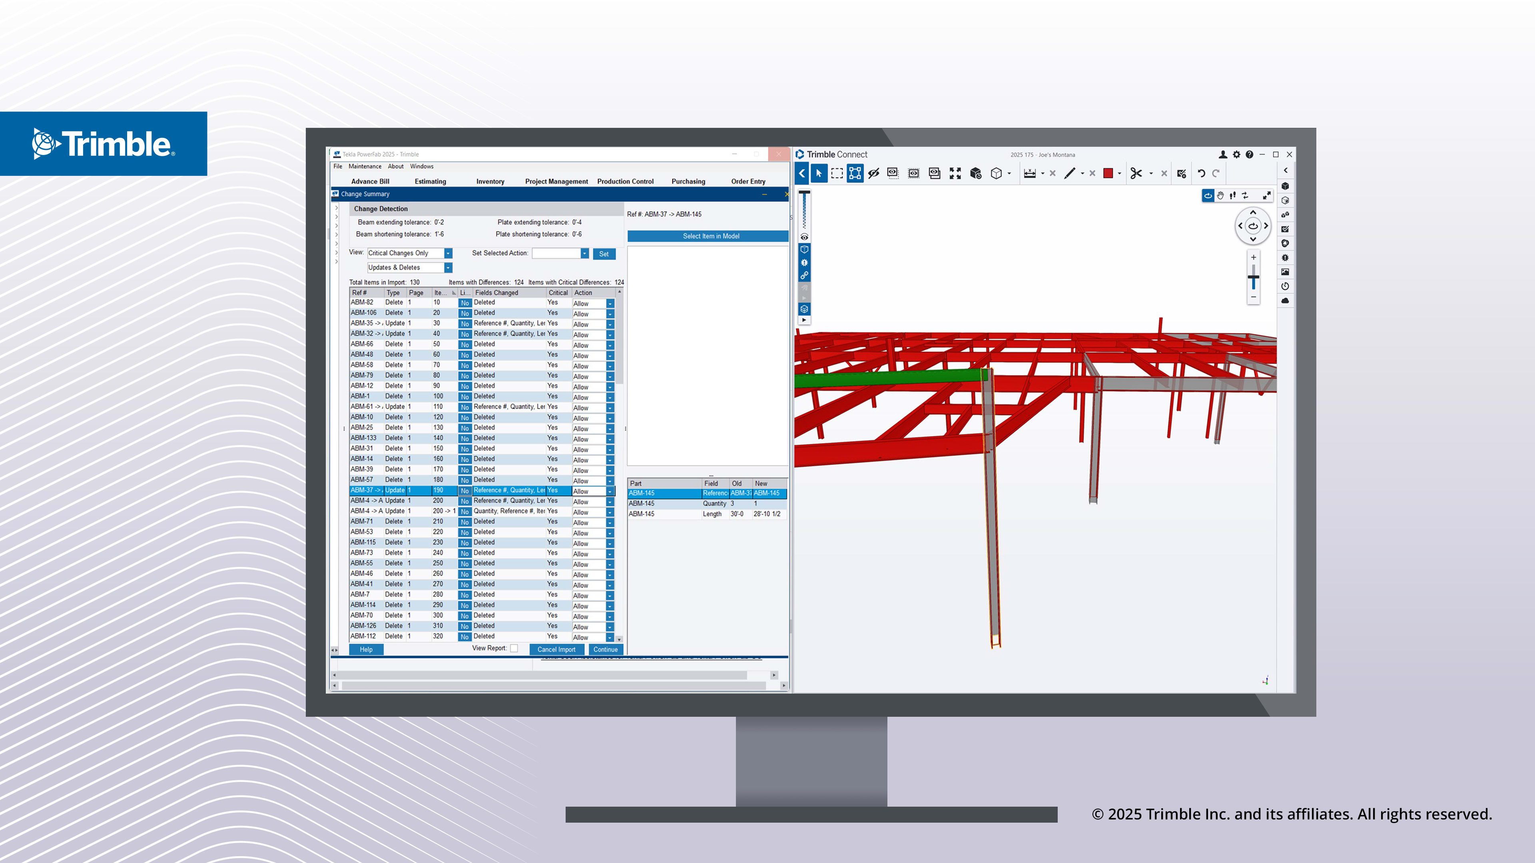Screen dimensions: 1535x863
Task: Switch to the pan hand navigation mode
Action: [1220, 195]
